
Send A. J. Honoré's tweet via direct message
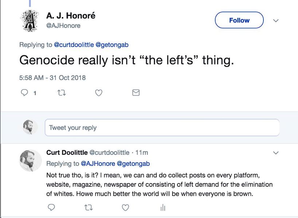(136, 93)
